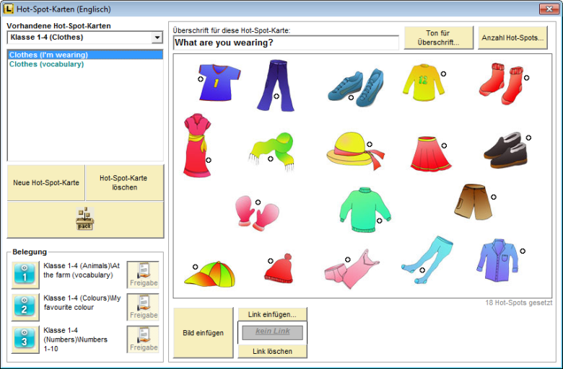The height and width of the screenshot is (369, 563).
Task: Select hot-spot circle next to red socks
Action: (x=526, y=77)
